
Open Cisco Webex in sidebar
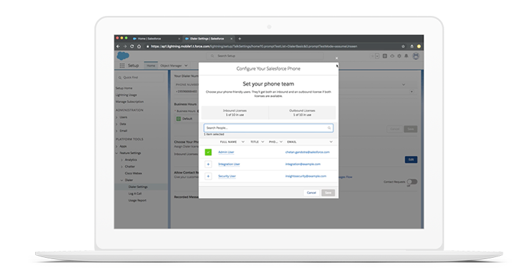[x=134, y=173]
